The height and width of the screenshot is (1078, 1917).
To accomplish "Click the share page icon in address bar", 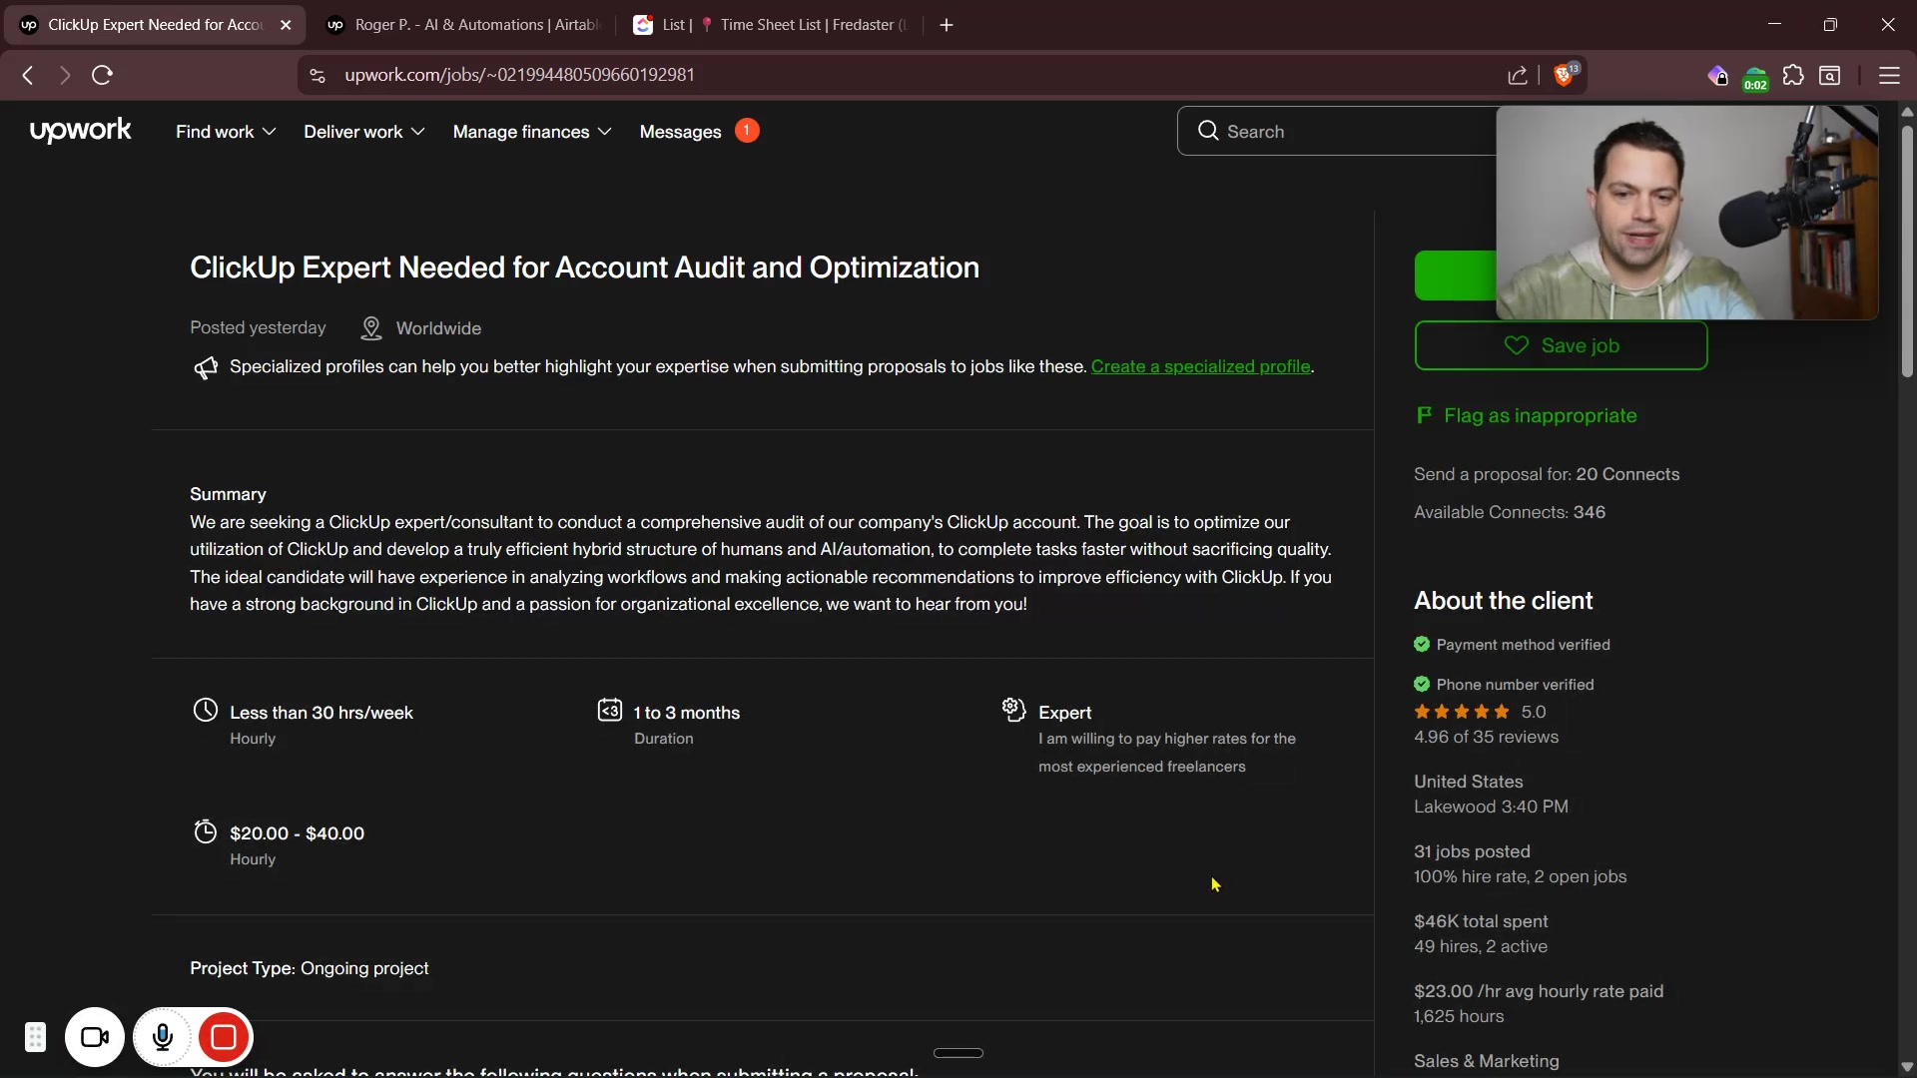I will coord(1518,76).
